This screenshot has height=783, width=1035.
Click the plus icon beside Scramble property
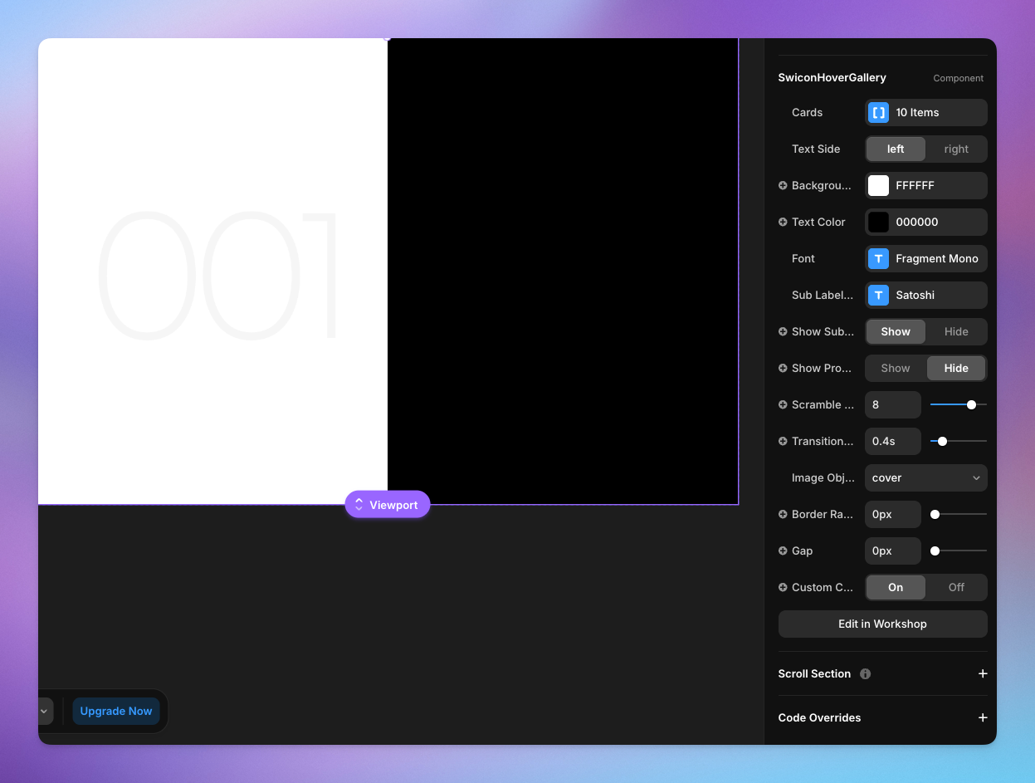coord(783,405)
